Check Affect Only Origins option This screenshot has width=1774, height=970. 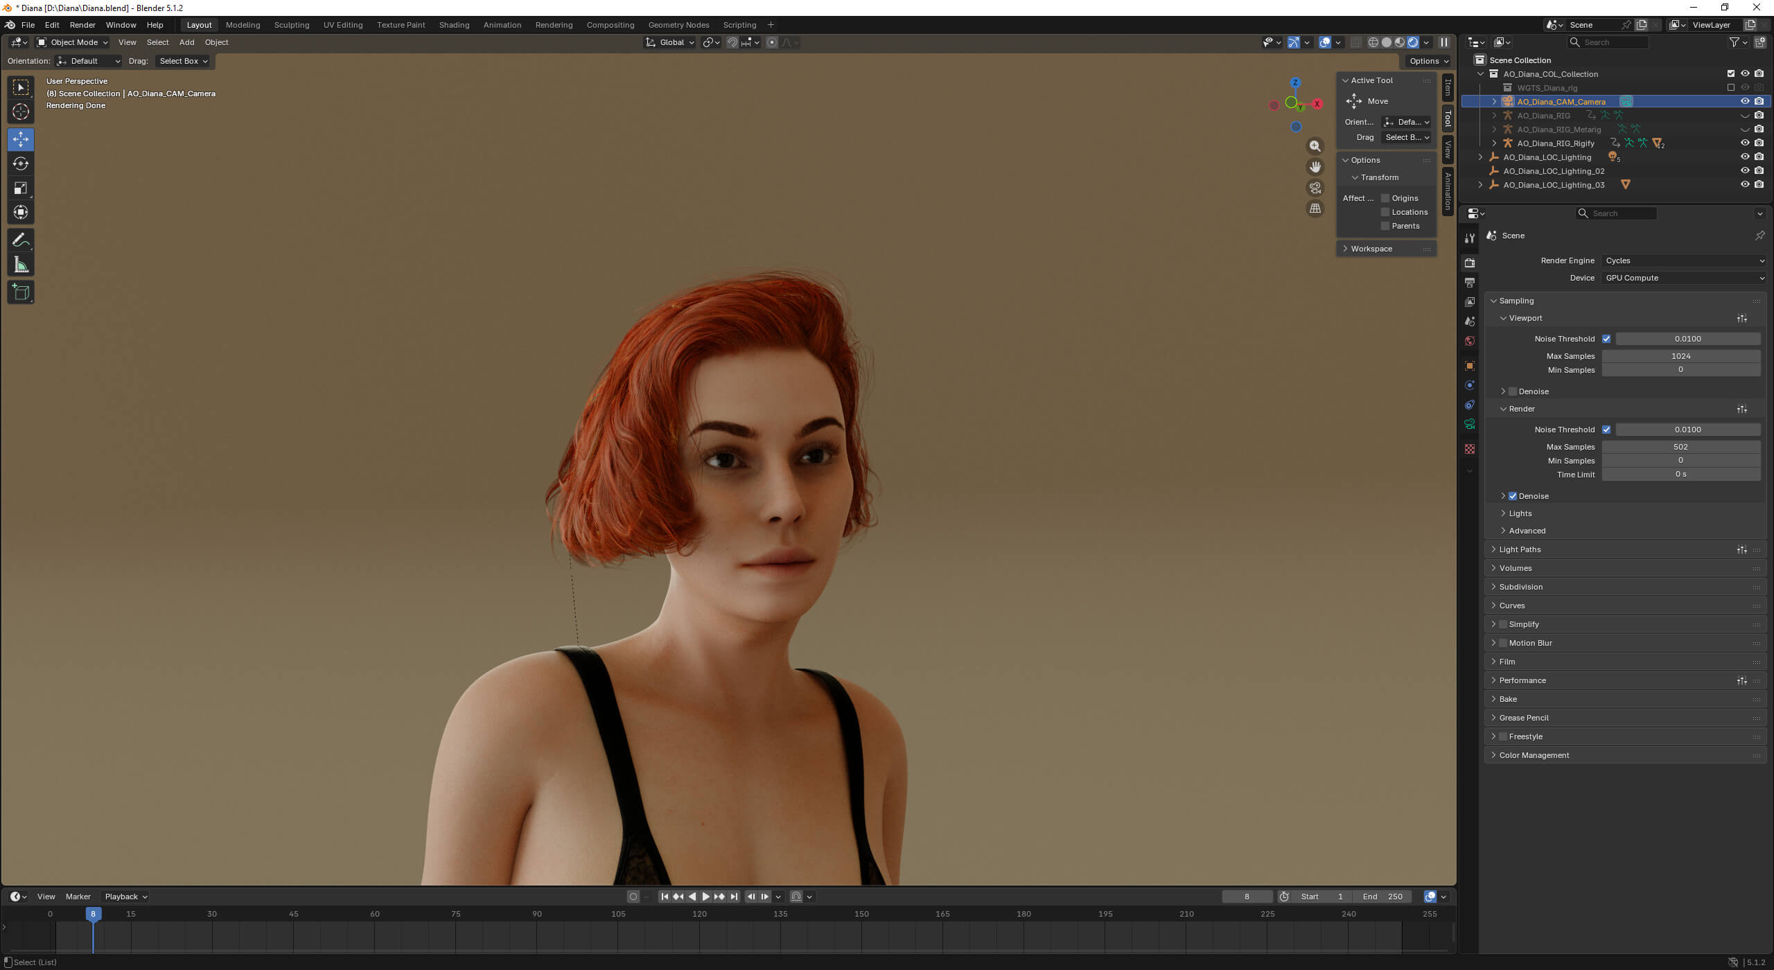1385,198
